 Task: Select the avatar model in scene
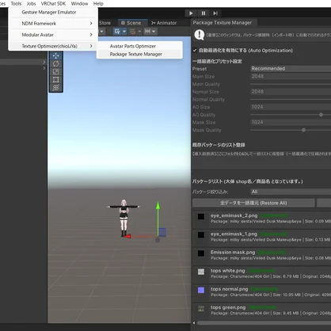(x=124, y=218)
